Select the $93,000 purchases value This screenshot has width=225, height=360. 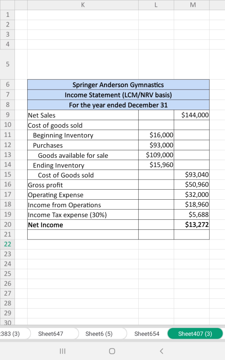(156, 145)
